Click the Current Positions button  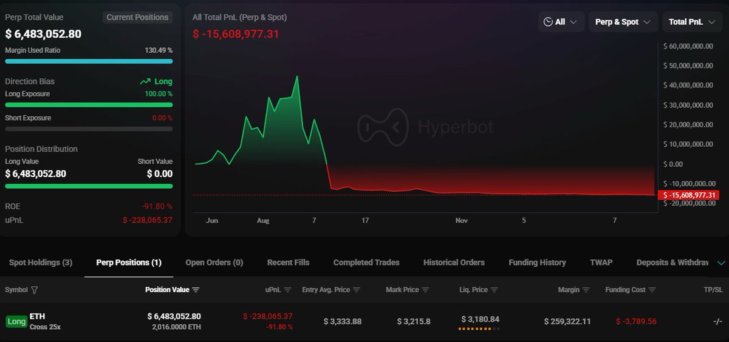click(x=137, y=17)
